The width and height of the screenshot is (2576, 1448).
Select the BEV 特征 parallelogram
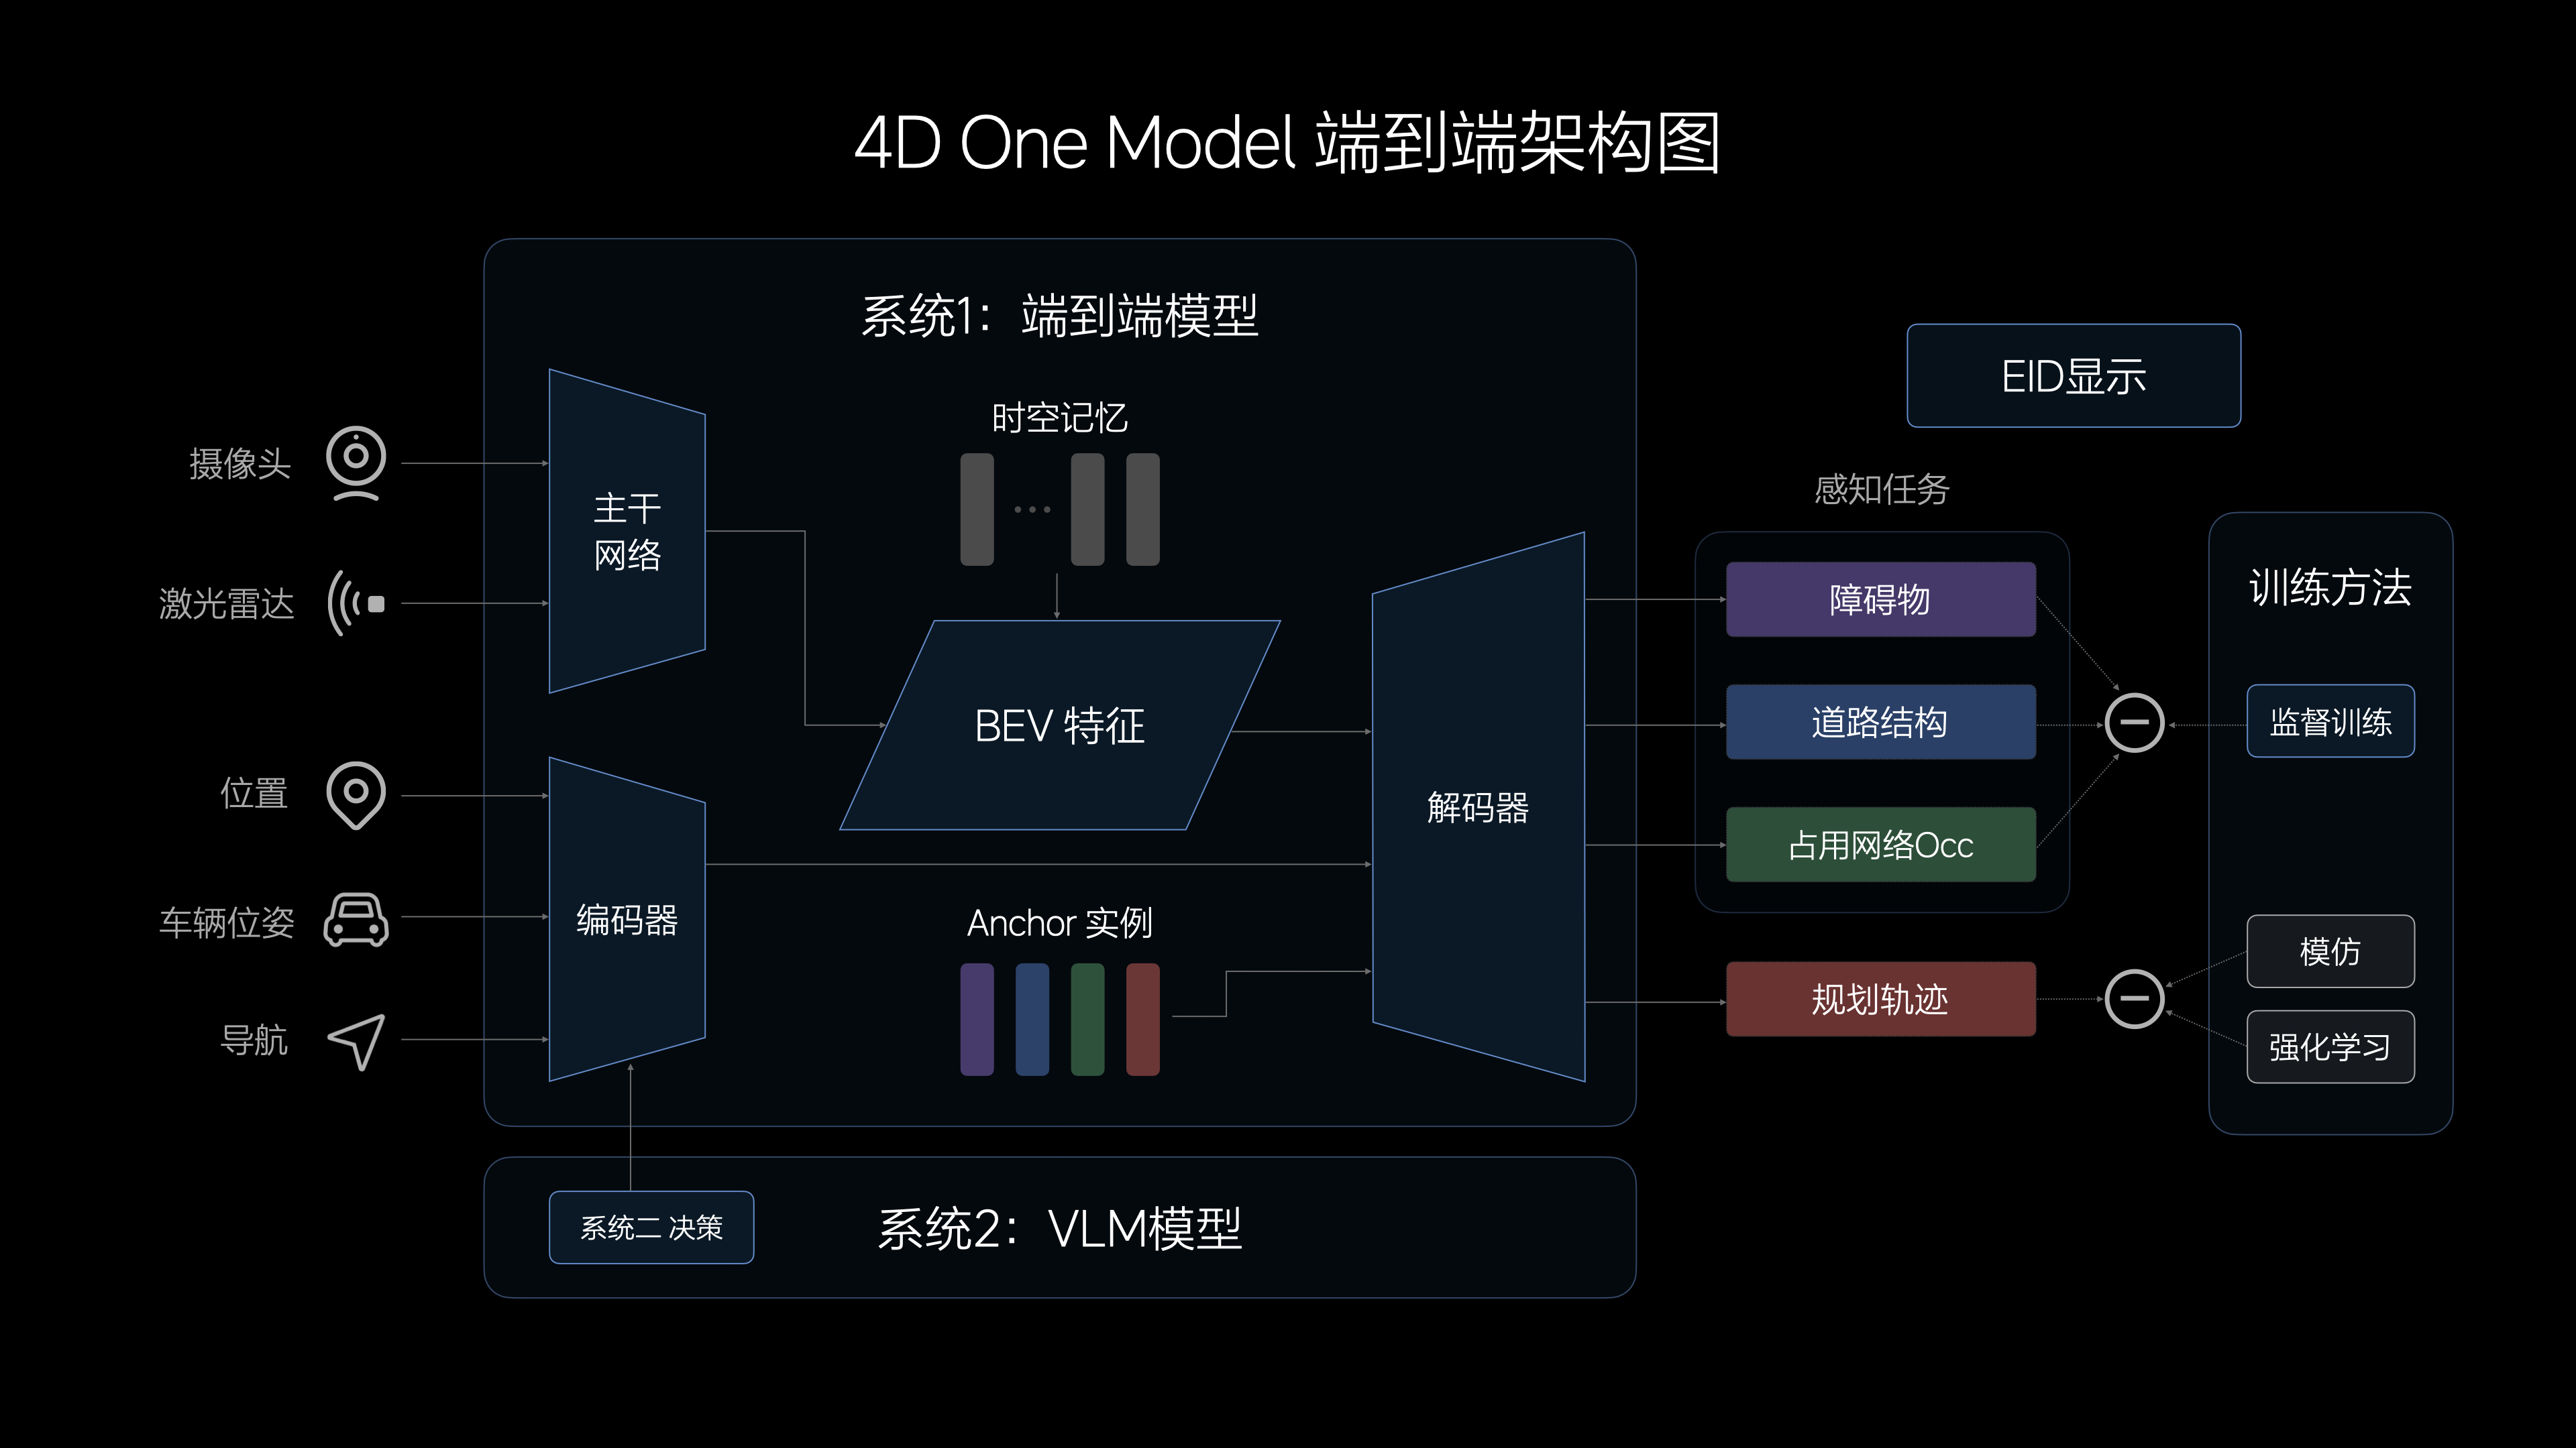[1060, 725]
